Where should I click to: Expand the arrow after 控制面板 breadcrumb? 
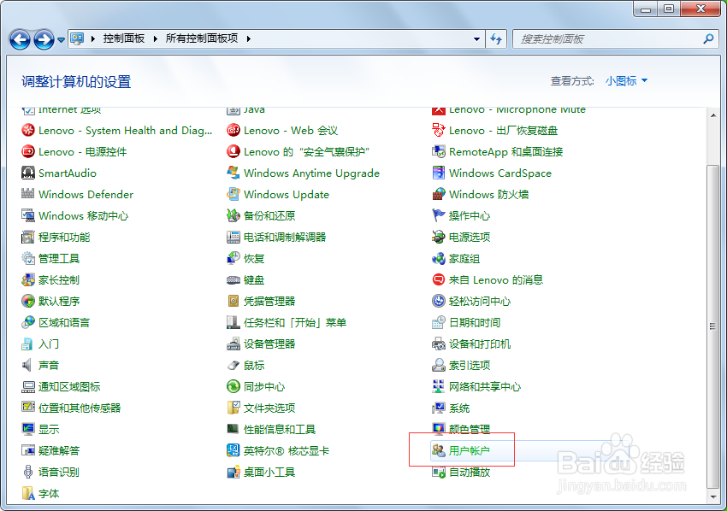(x=156, y=38)
